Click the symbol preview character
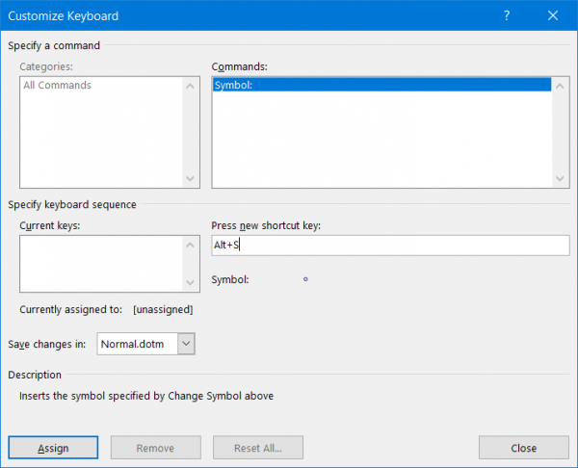Viewport: 578px width, 468px height. pos(305,280)
